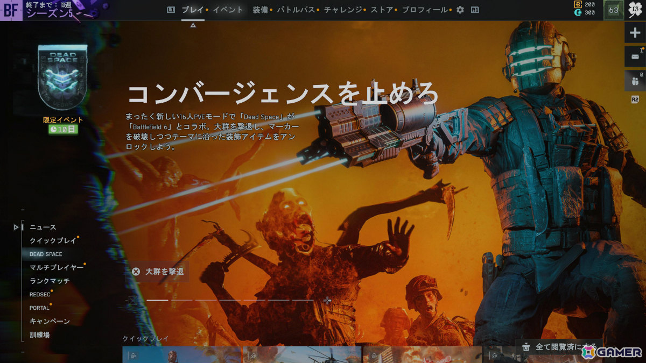Switch to the プレイ tab
Screen dimensions: 646x363
tap(193, 10)
